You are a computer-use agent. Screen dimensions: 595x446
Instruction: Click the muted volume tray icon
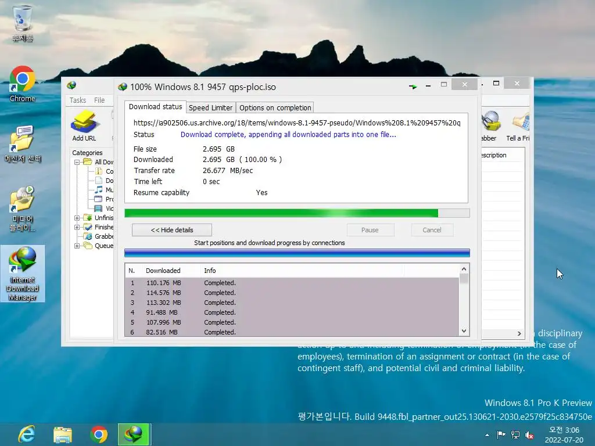[529, 434]
